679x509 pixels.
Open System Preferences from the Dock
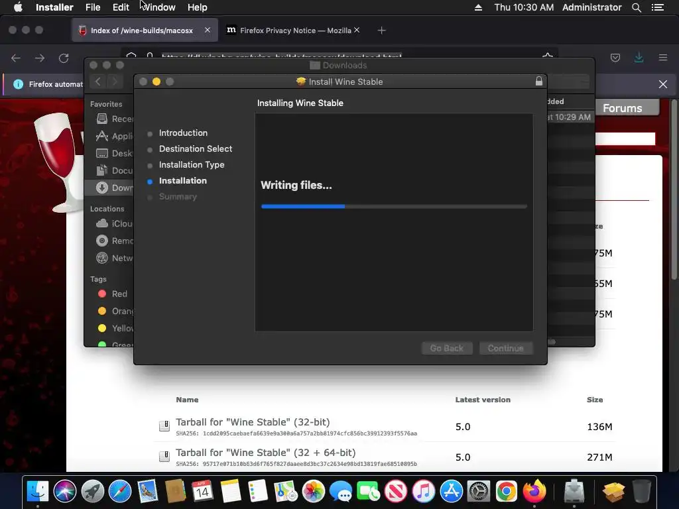pos(479,491)
